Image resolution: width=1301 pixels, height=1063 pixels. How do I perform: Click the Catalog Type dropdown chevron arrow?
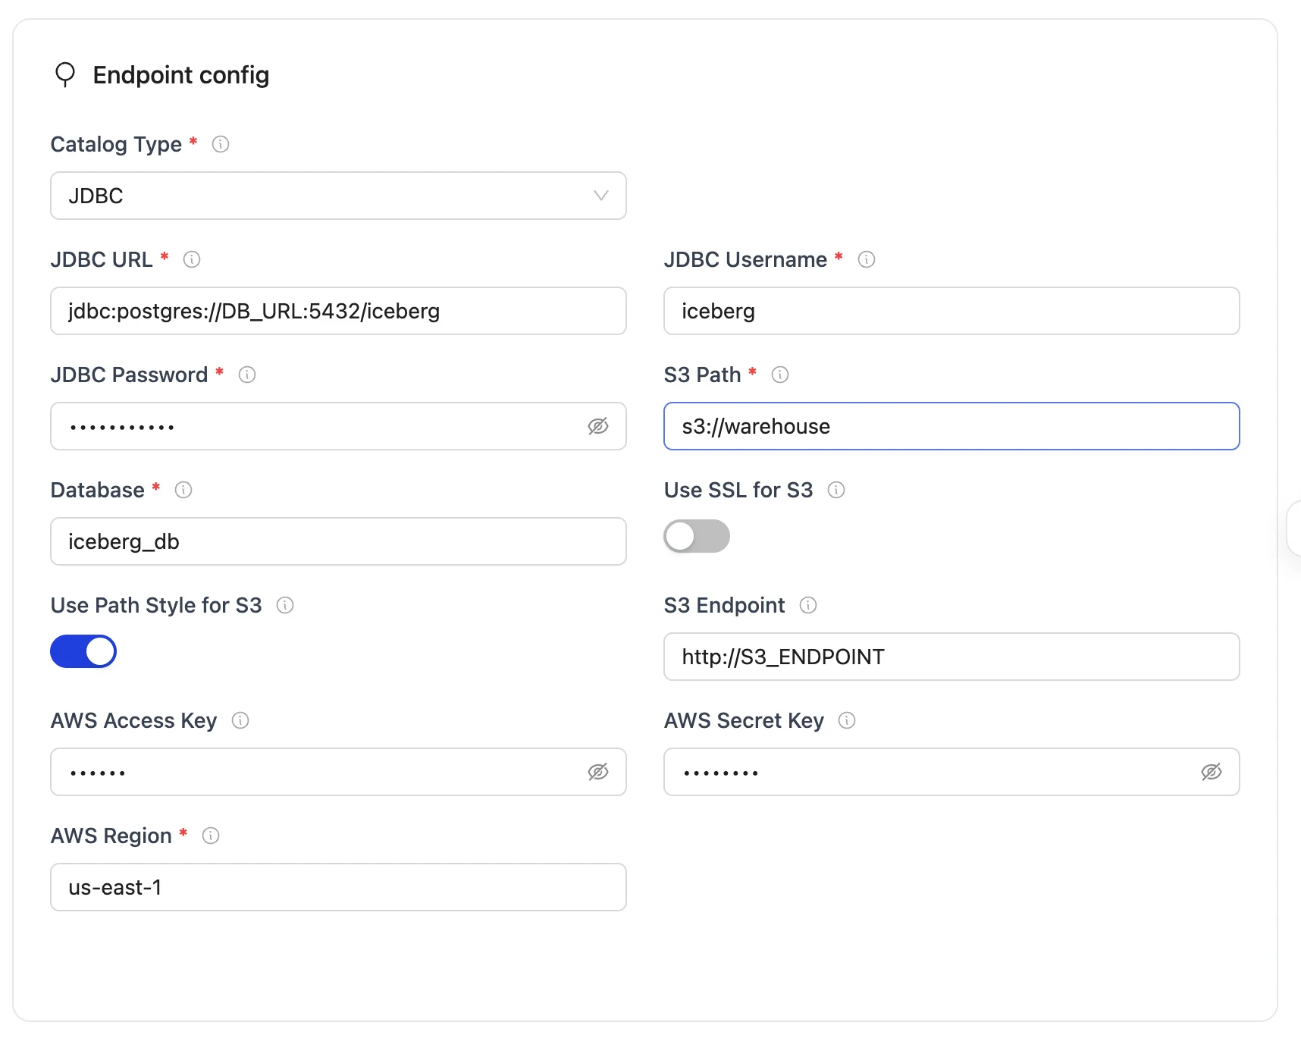point(601,196)
